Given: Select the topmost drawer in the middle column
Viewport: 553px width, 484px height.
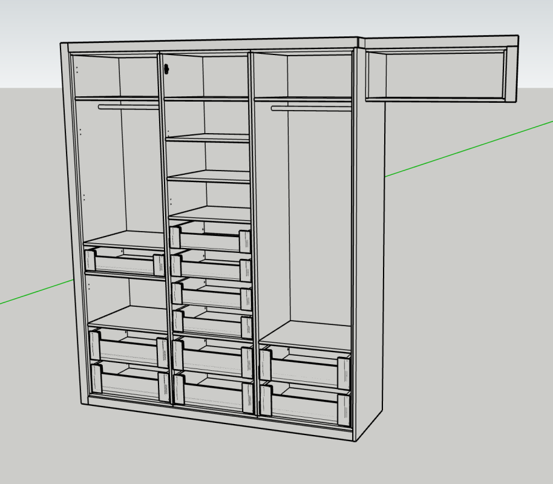Looking at the screenshot, I should coord(210,236).
